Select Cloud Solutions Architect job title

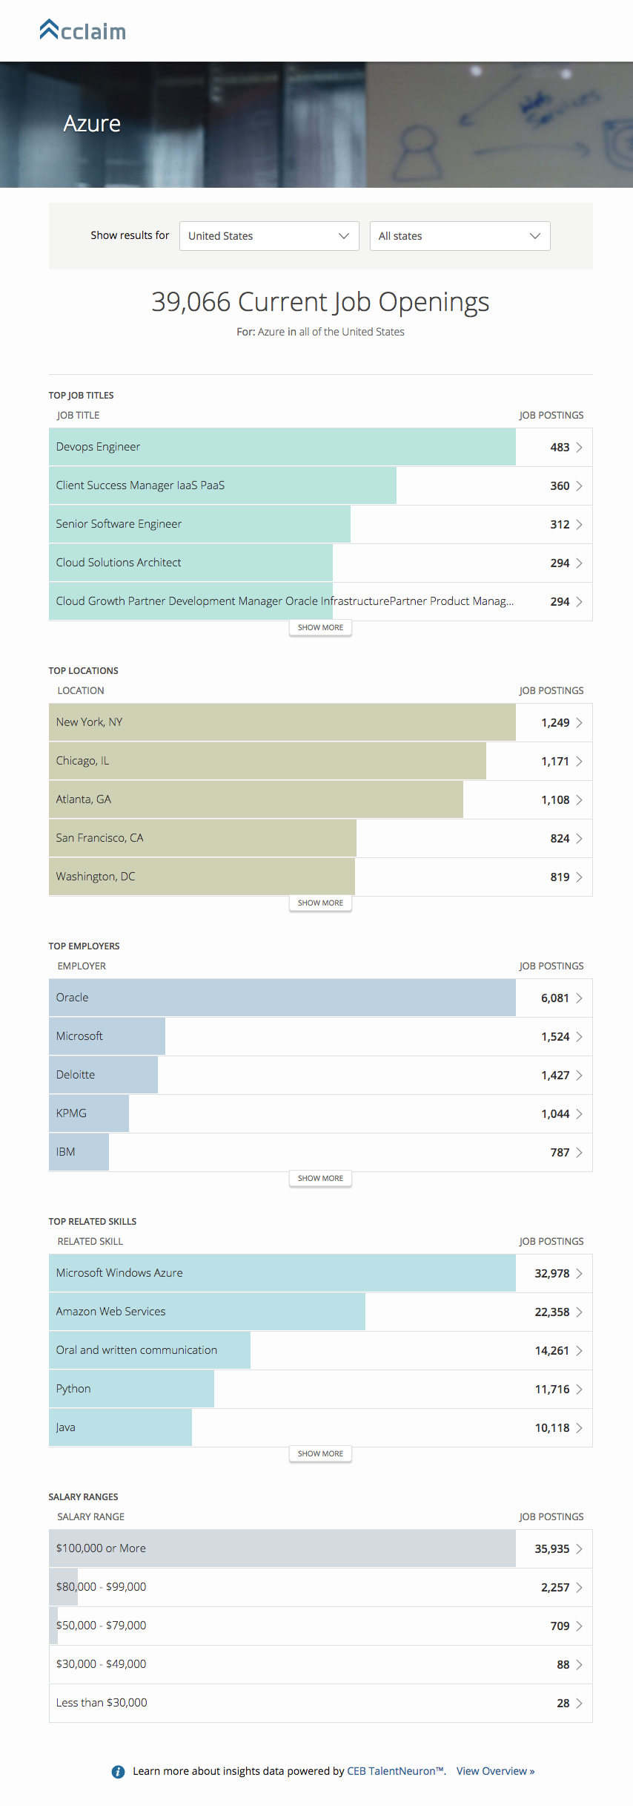pos(119,563)
